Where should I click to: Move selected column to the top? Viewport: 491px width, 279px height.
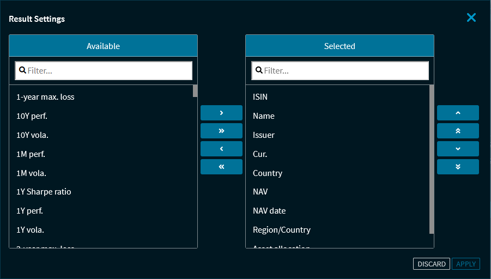pyautogui.click(x=458, y=131)
